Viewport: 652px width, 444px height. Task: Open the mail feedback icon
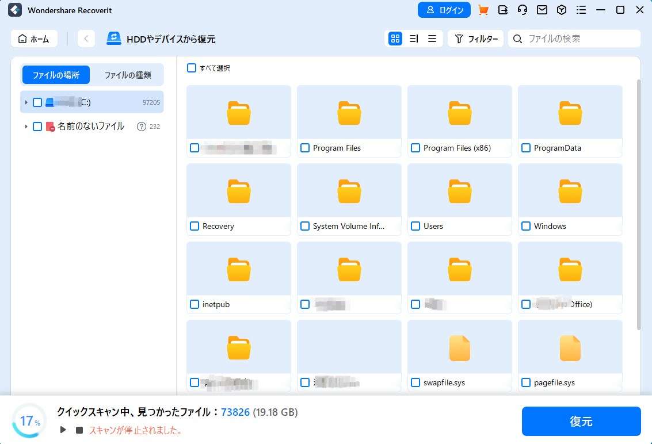(x=542, y=10)
